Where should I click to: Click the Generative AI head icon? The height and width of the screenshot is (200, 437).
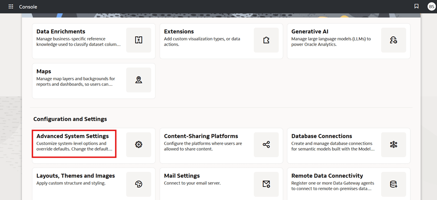[393, 40]
